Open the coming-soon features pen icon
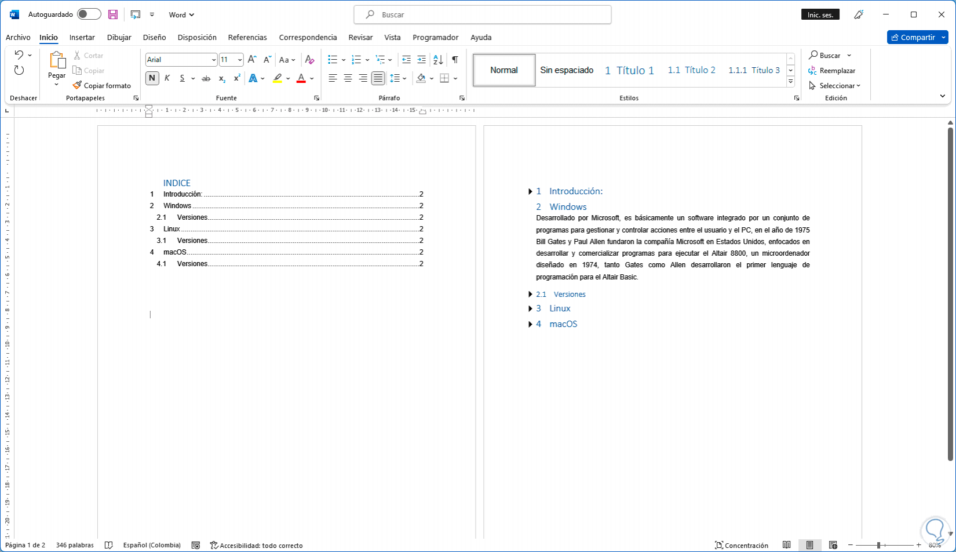Screen dimensions: 956x552 click(859, 14)
